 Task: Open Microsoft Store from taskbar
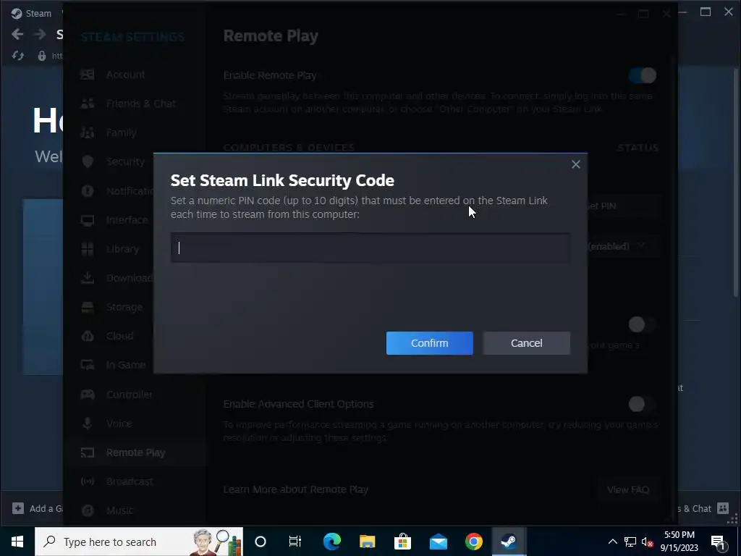pyautogui.click(x=402, y=542)
